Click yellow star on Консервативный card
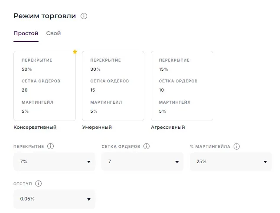This screenshot has width=280, height=213. [75, 52]
